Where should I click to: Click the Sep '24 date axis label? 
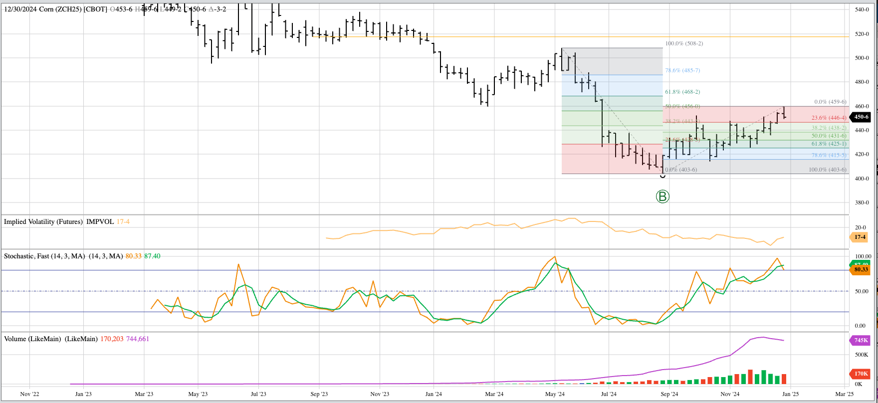(x=669, y=394)
